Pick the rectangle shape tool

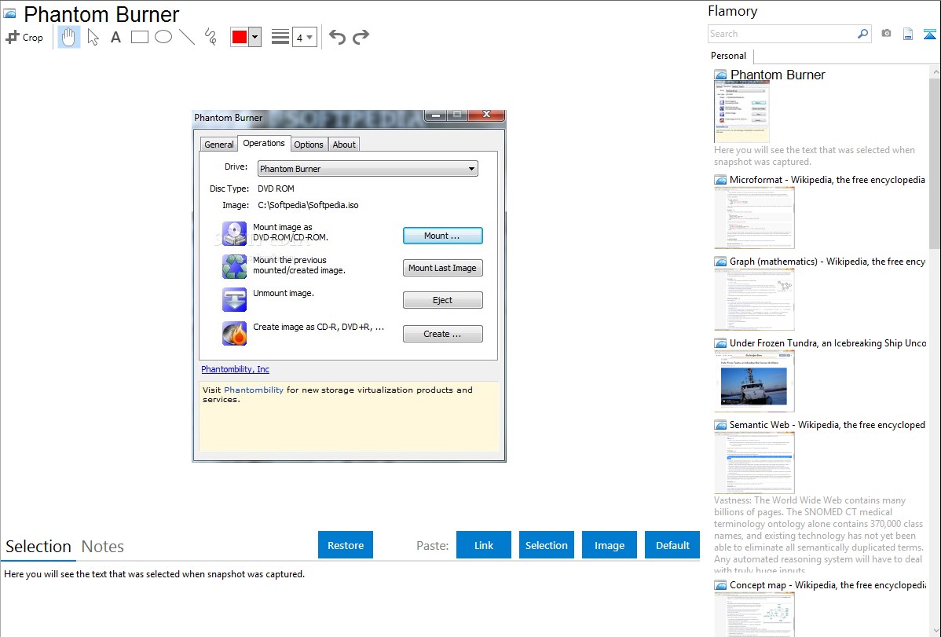pos(139,37)
